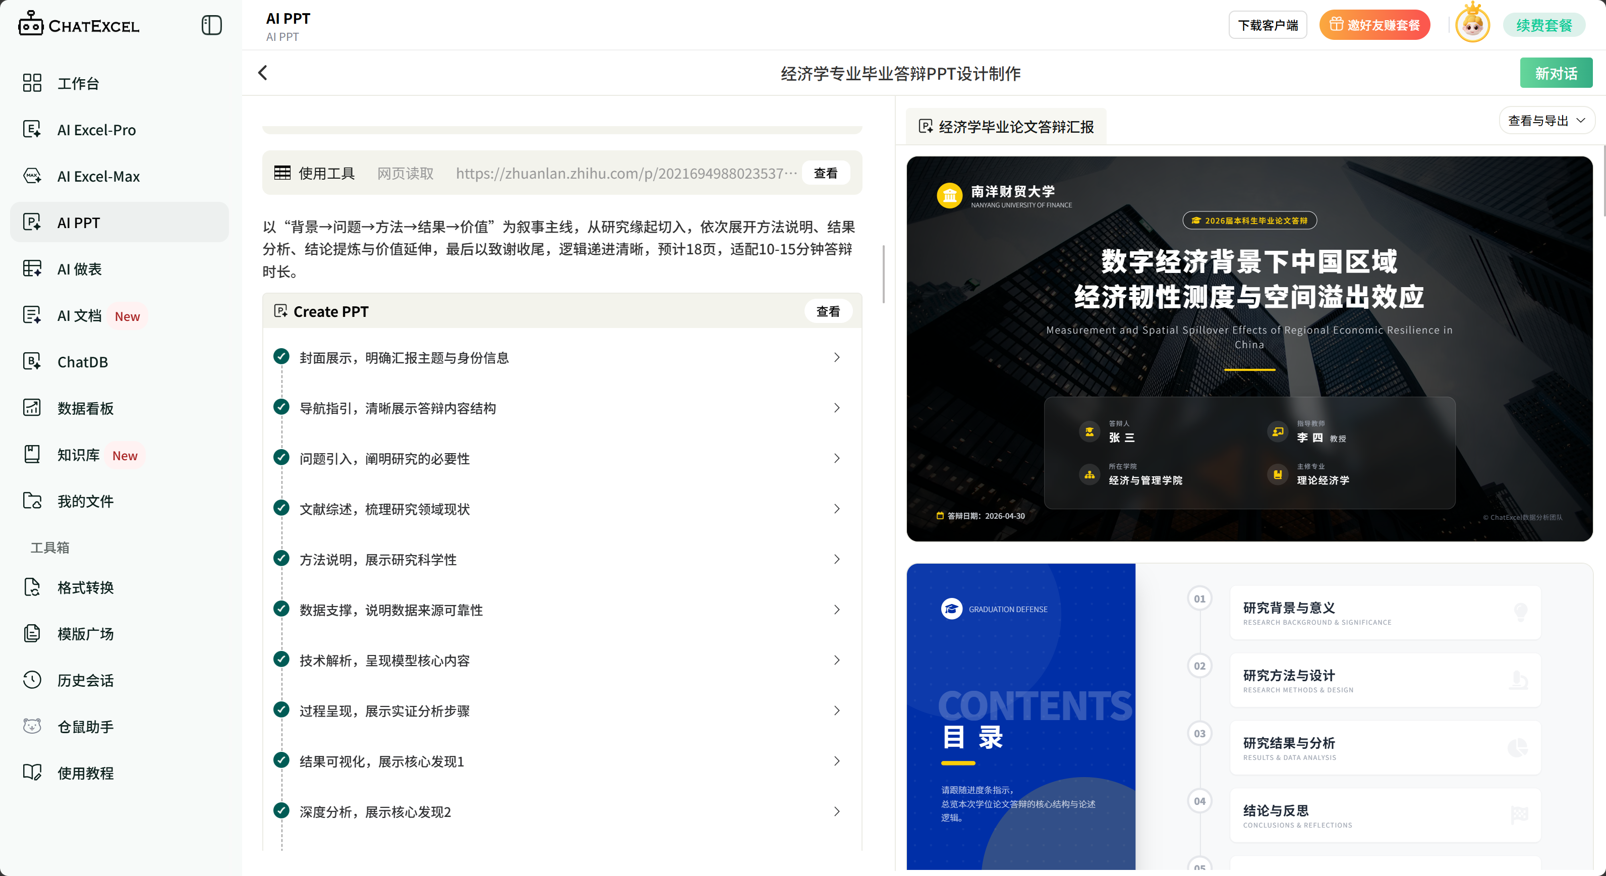Select AI Excel-Pro menu item

[119, 129]
